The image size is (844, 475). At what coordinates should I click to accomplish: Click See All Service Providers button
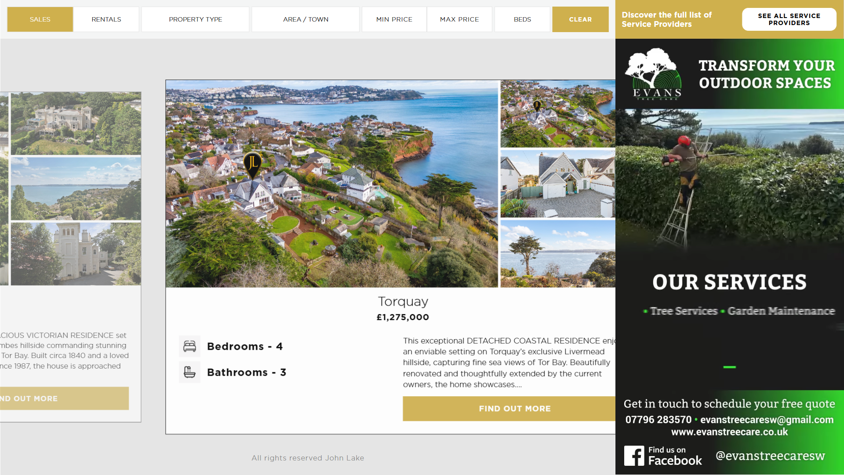[789, 19]
